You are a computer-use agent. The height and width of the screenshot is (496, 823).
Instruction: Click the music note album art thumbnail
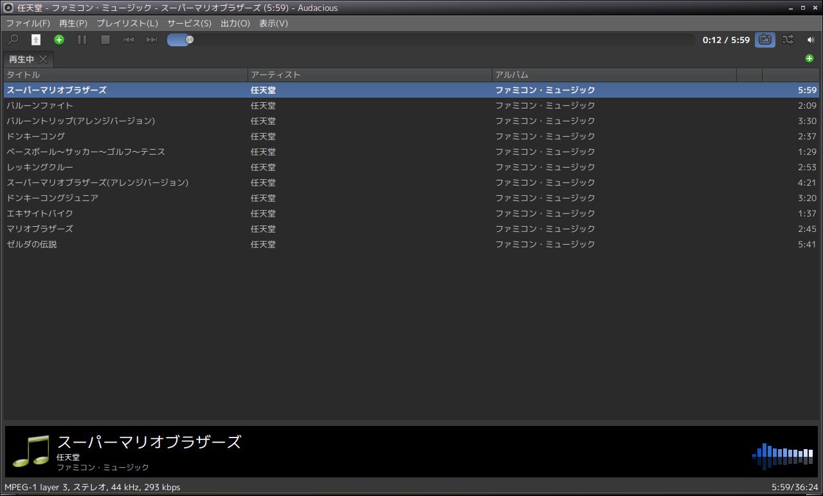(31, 450)
